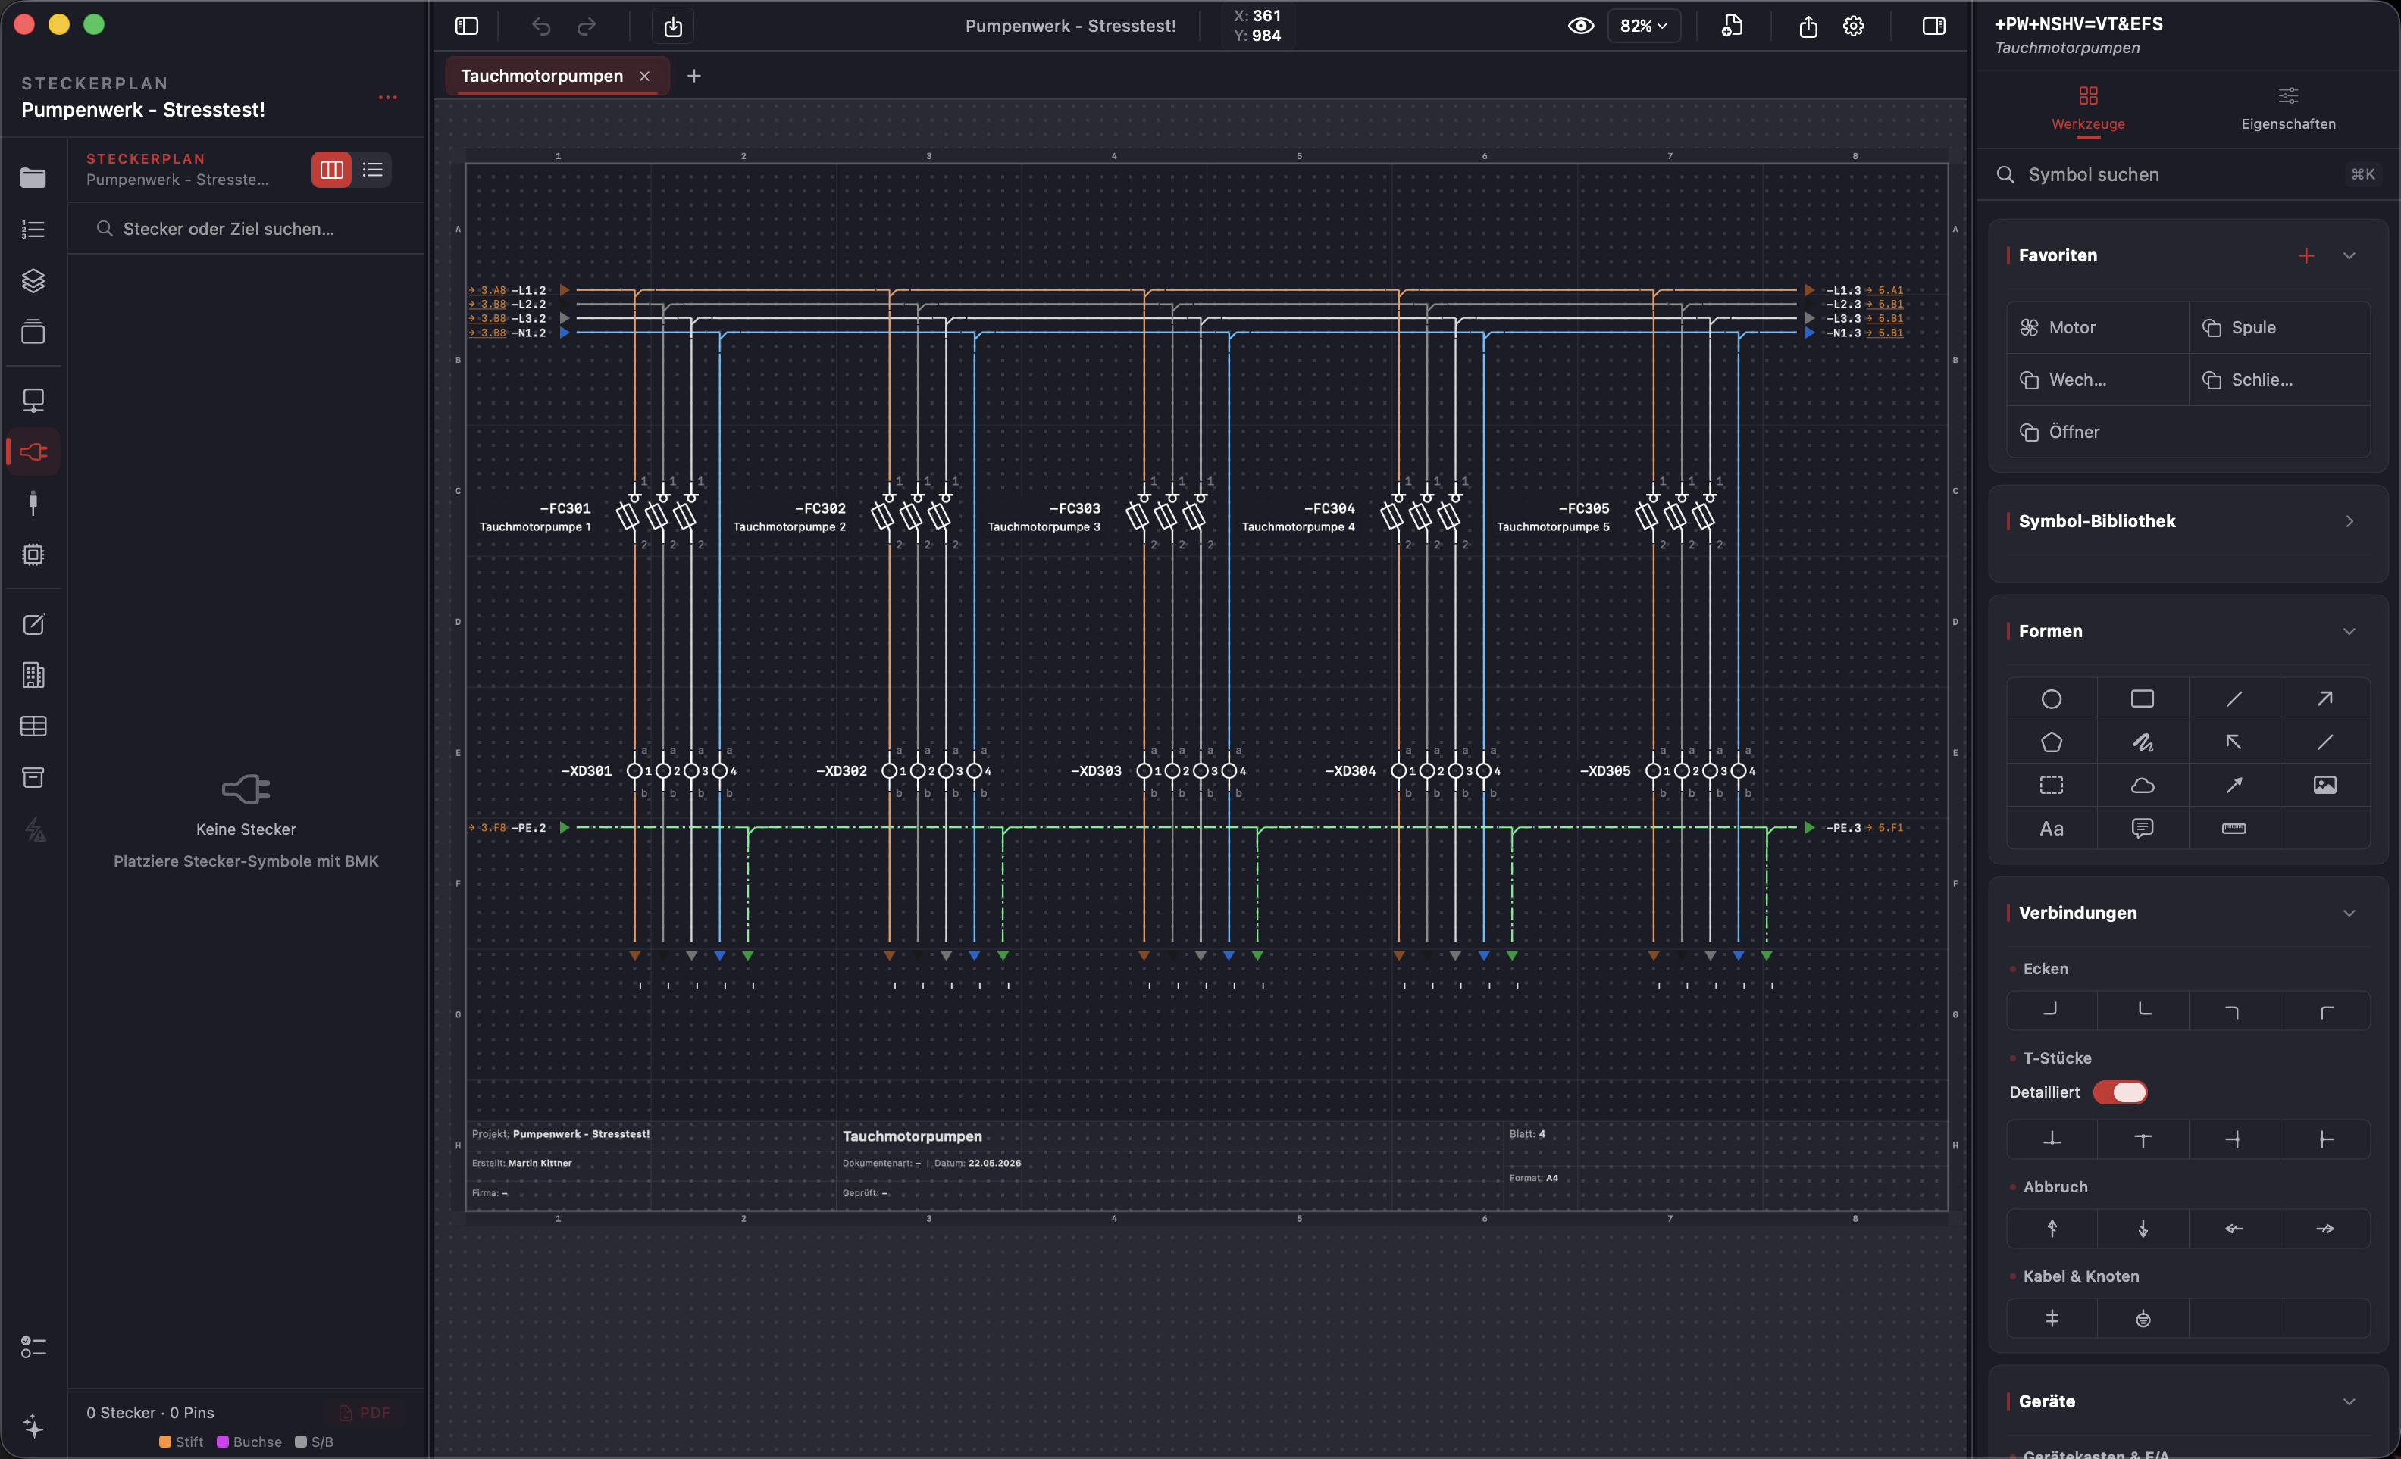Collapse the Verbindungen section
The width and height of the screenshot is (2401, 1459).
pos(2349,914)
